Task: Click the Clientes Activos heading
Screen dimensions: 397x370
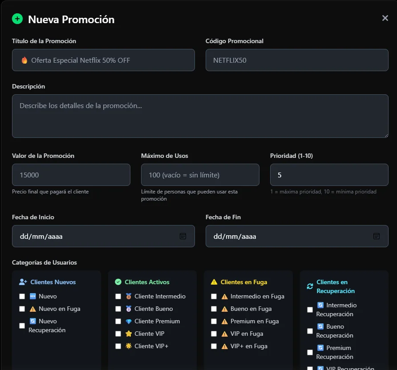Action: 147,282
